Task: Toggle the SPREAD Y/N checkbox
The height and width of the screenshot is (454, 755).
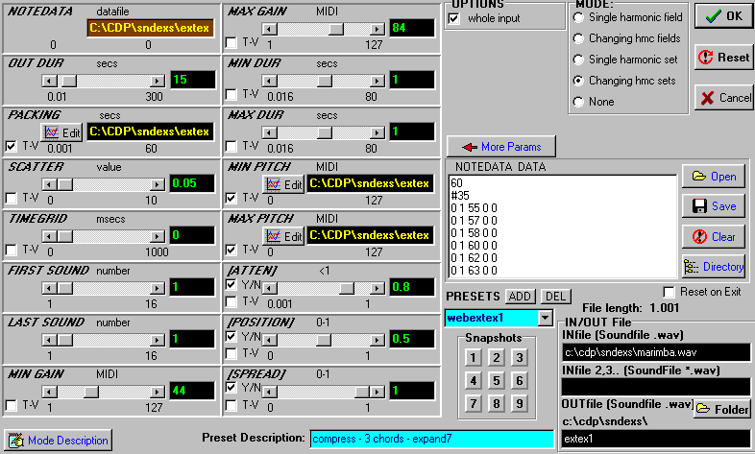Action: [231, 387]
